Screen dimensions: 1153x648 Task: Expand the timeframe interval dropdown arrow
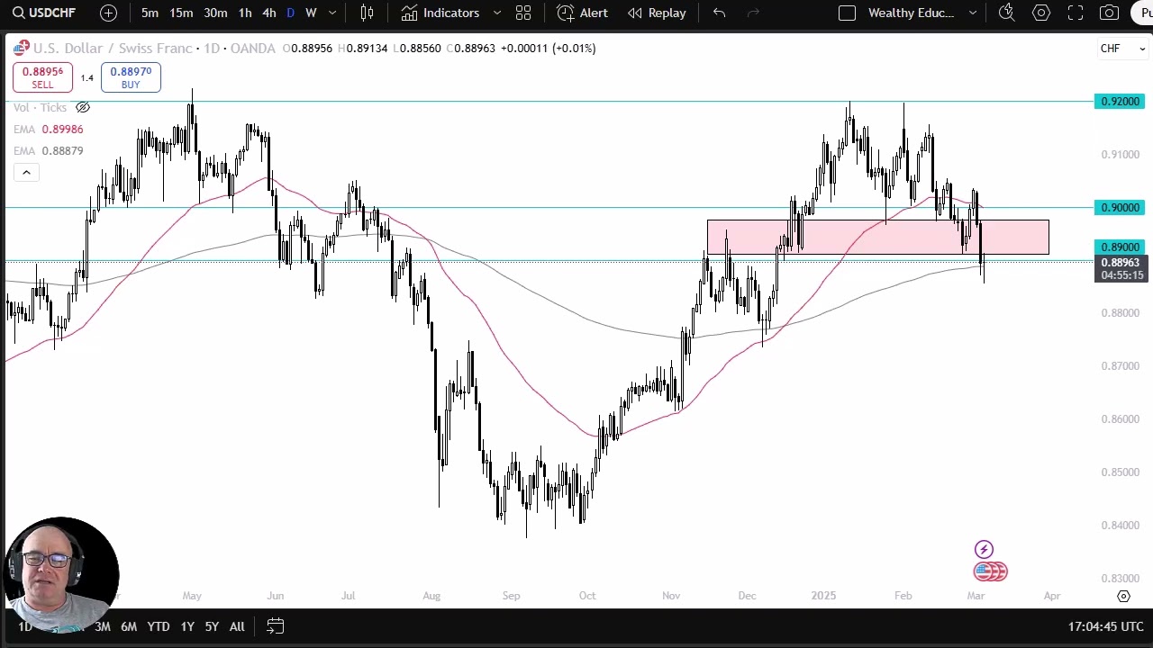332,13
